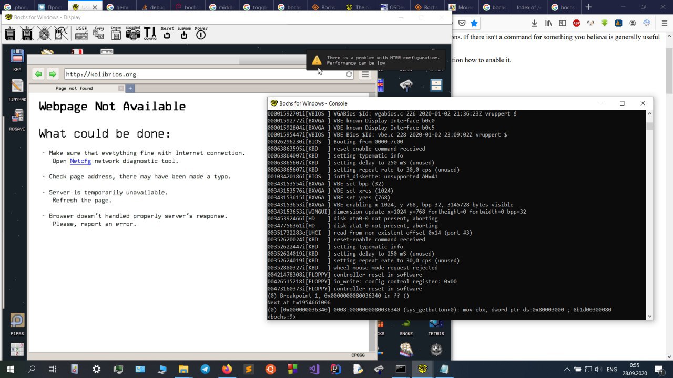Open the KFM desktop icon in KolibriOS

tap(17, 60)
